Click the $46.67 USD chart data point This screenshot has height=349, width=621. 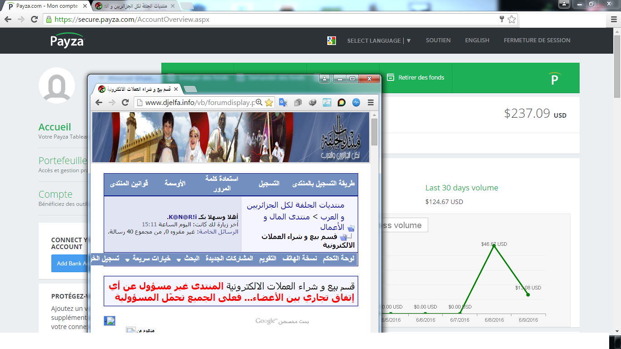494,246
